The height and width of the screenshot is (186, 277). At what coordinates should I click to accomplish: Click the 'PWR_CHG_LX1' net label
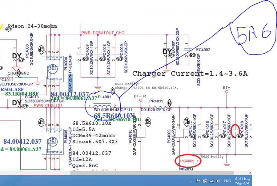[48, 105]
